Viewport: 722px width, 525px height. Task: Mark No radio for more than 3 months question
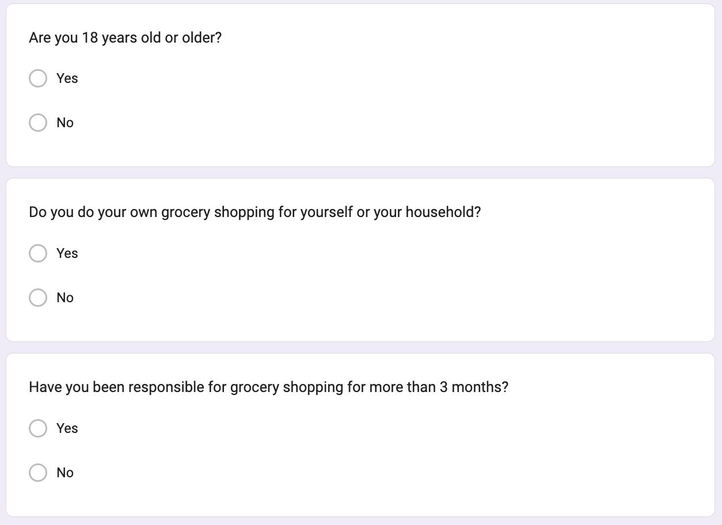(38, 473)
